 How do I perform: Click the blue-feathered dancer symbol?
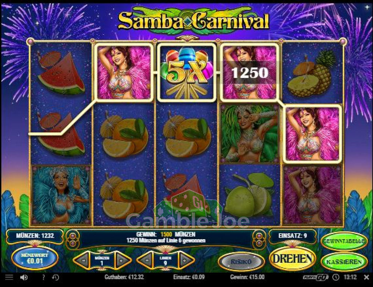(61, 195)
